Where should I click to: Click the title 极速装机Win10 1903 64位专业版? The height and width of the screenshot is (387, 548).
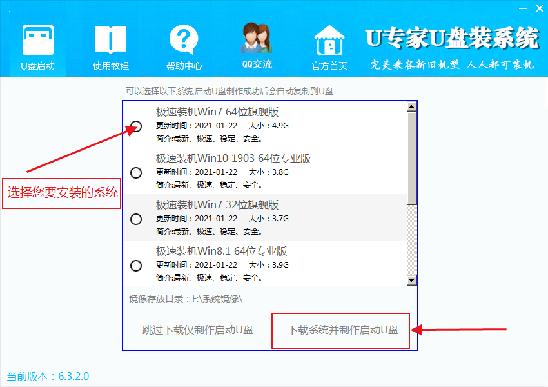pyautogui.click(x=233, y=159)
